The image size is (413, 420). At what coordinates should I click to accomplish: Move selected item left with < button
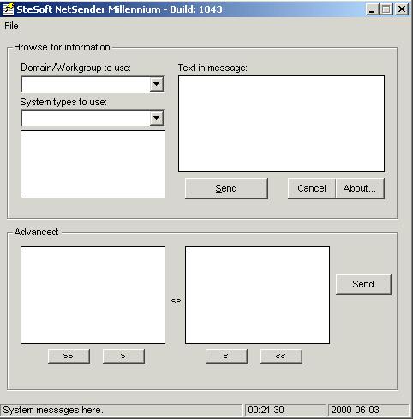pos(226,356)
